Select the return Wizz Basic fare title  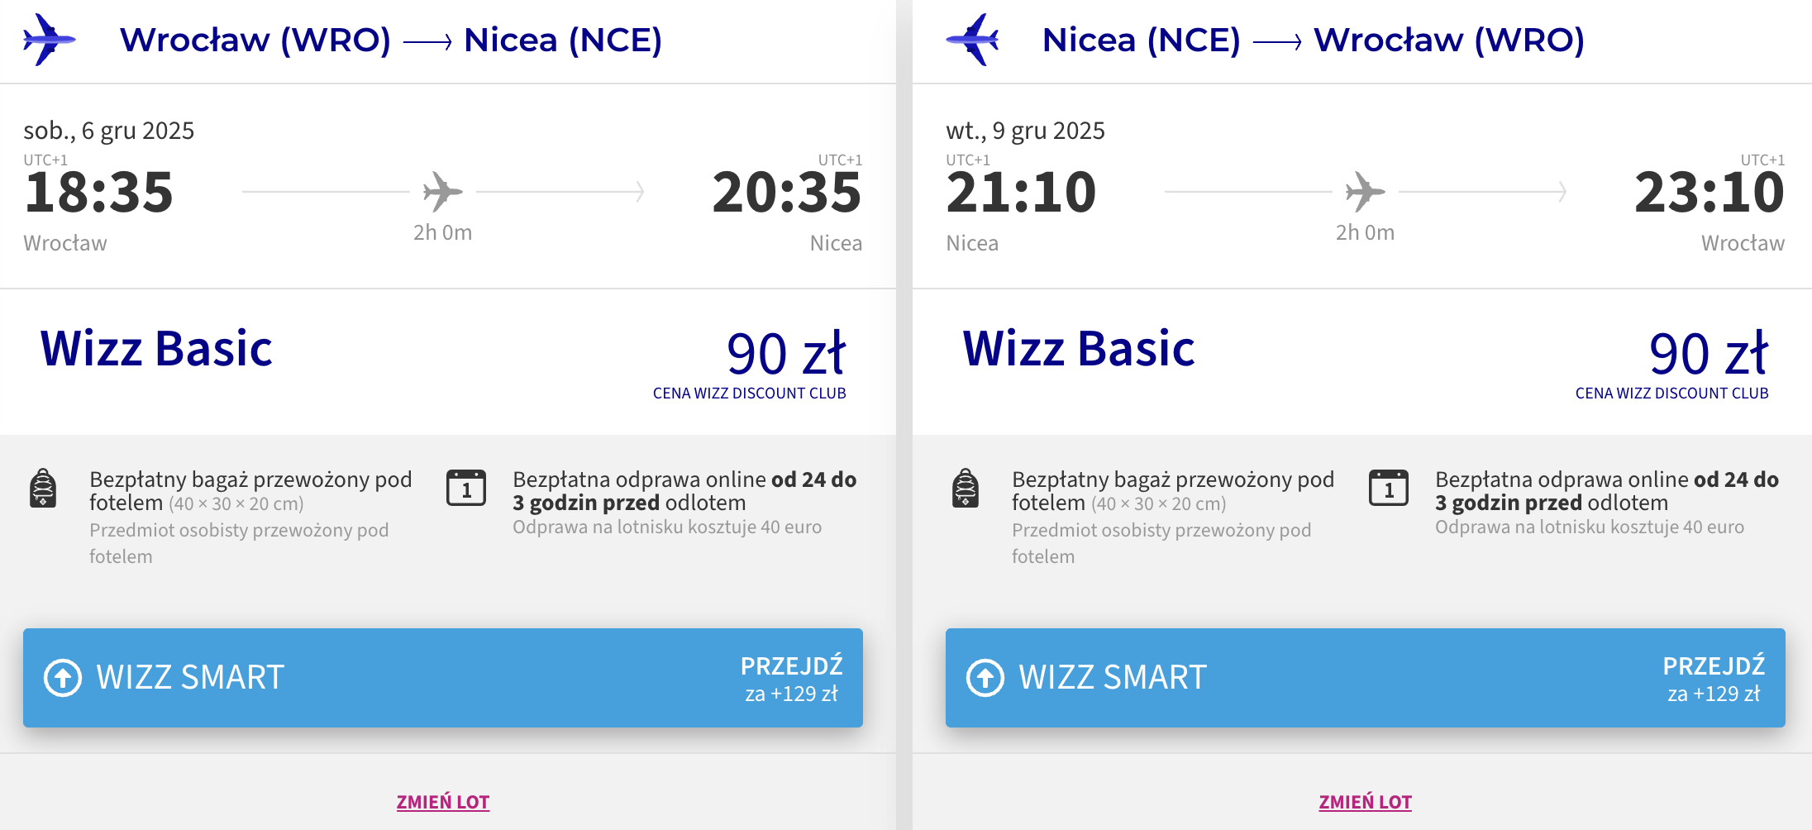[1079, 348]
